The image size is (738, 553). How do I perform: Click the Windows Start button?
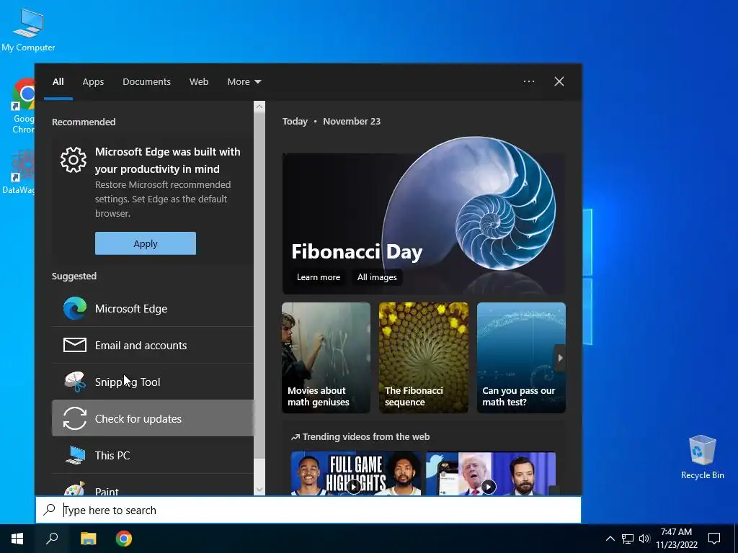(x=17, y=539)
